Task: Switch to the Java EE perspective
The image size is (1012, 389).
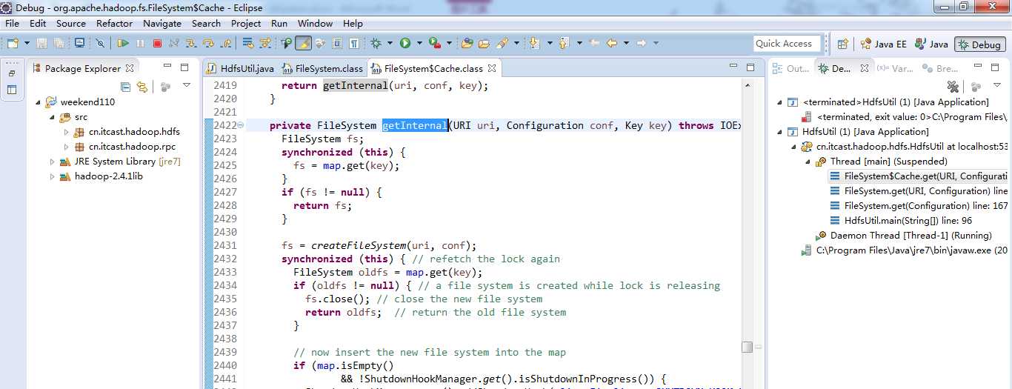Action: coord(882,44)
